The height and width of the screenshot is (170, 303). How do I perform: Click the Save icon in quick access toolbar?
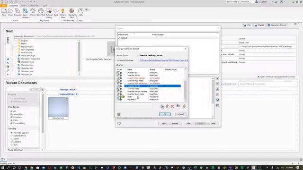[16, 2]
